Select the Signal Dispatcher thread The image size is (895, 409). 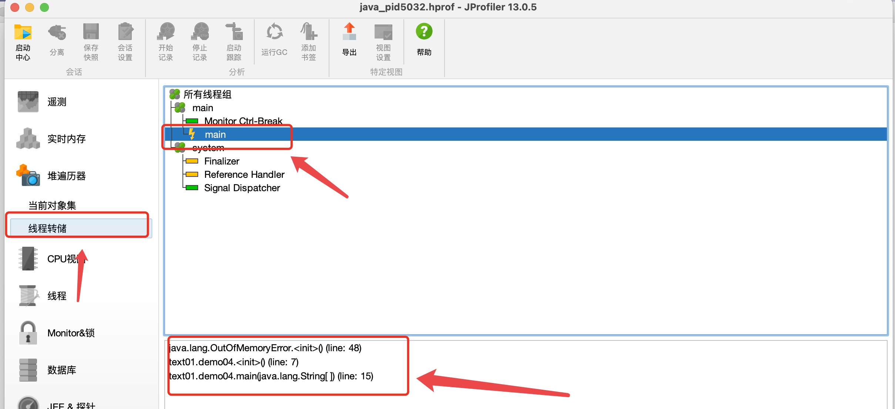coord(242,188)
